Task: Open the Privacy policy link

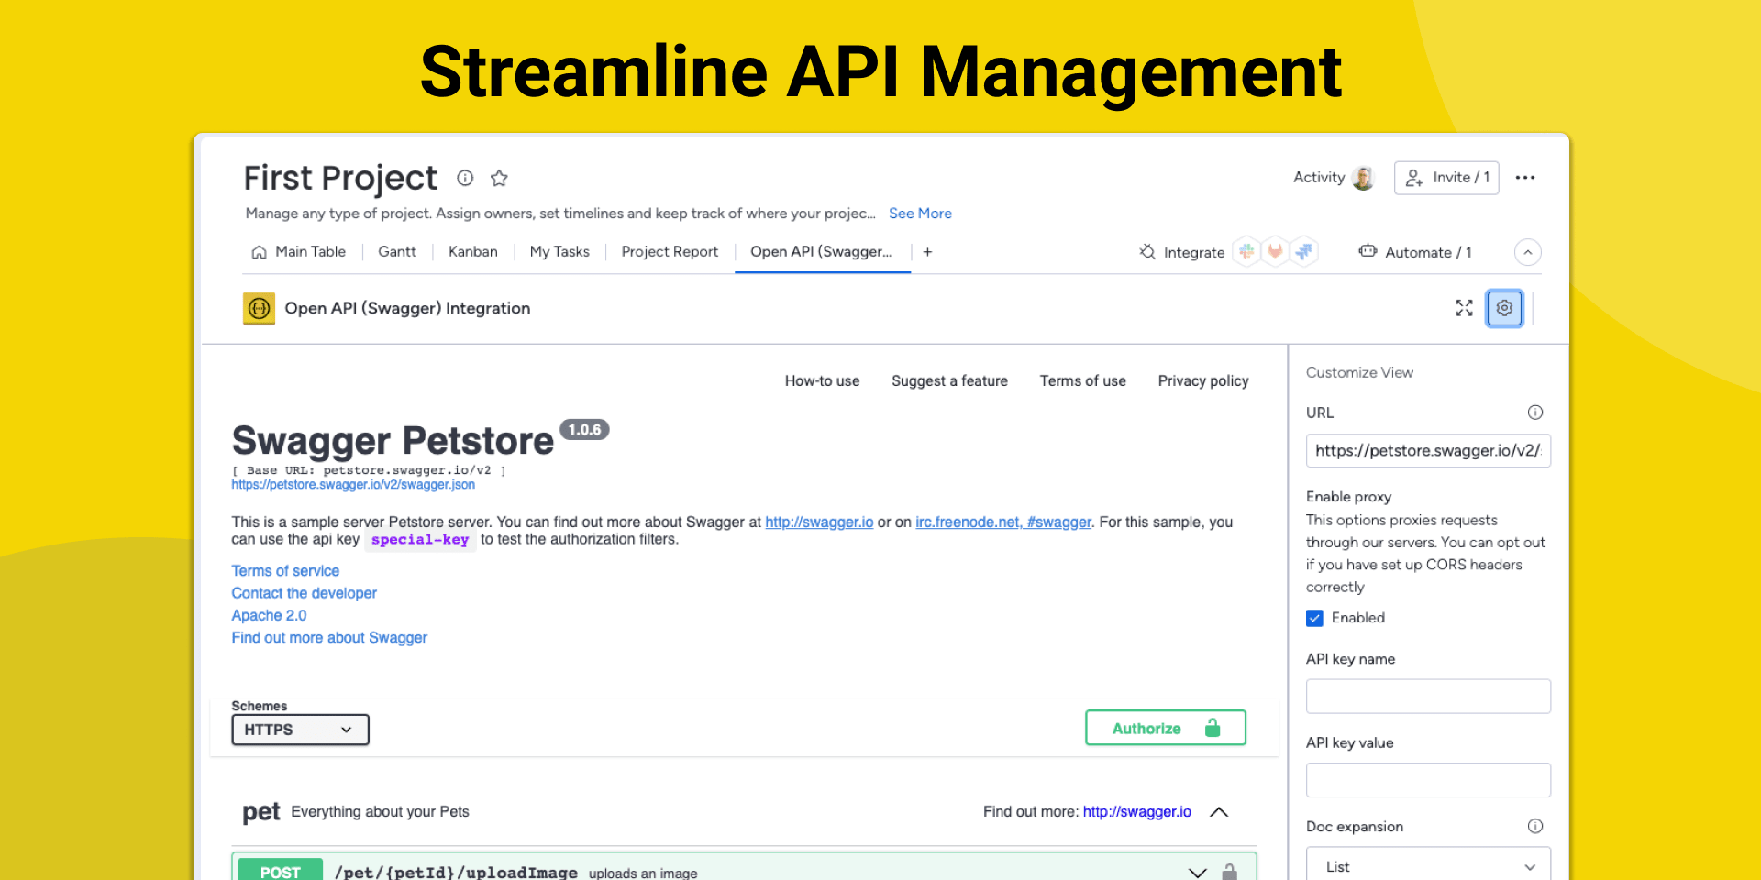Action: tap(1203, 380)
